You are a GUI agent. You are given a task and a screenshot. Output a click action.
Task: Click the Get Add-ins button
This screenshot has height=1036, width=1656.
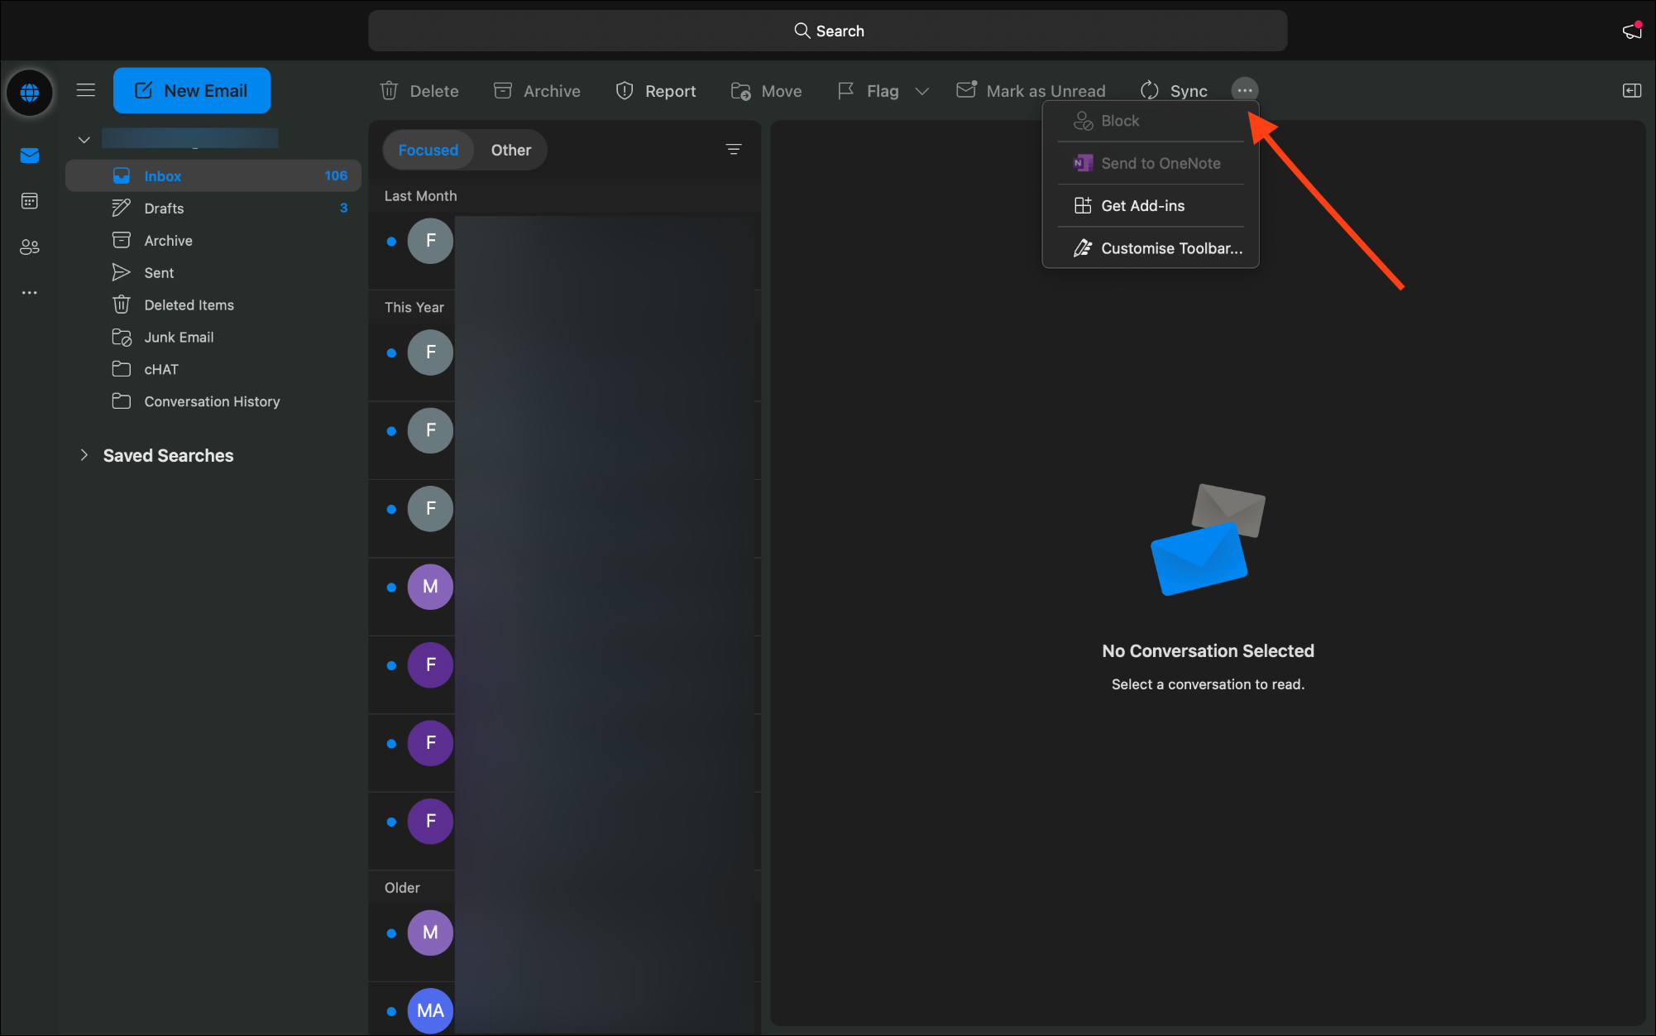click(1143, 205)
